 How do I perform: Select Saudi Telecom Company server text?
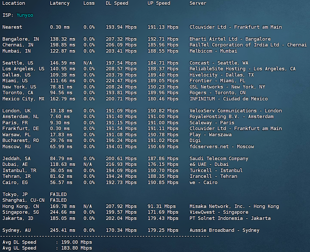tap(219, 159)
